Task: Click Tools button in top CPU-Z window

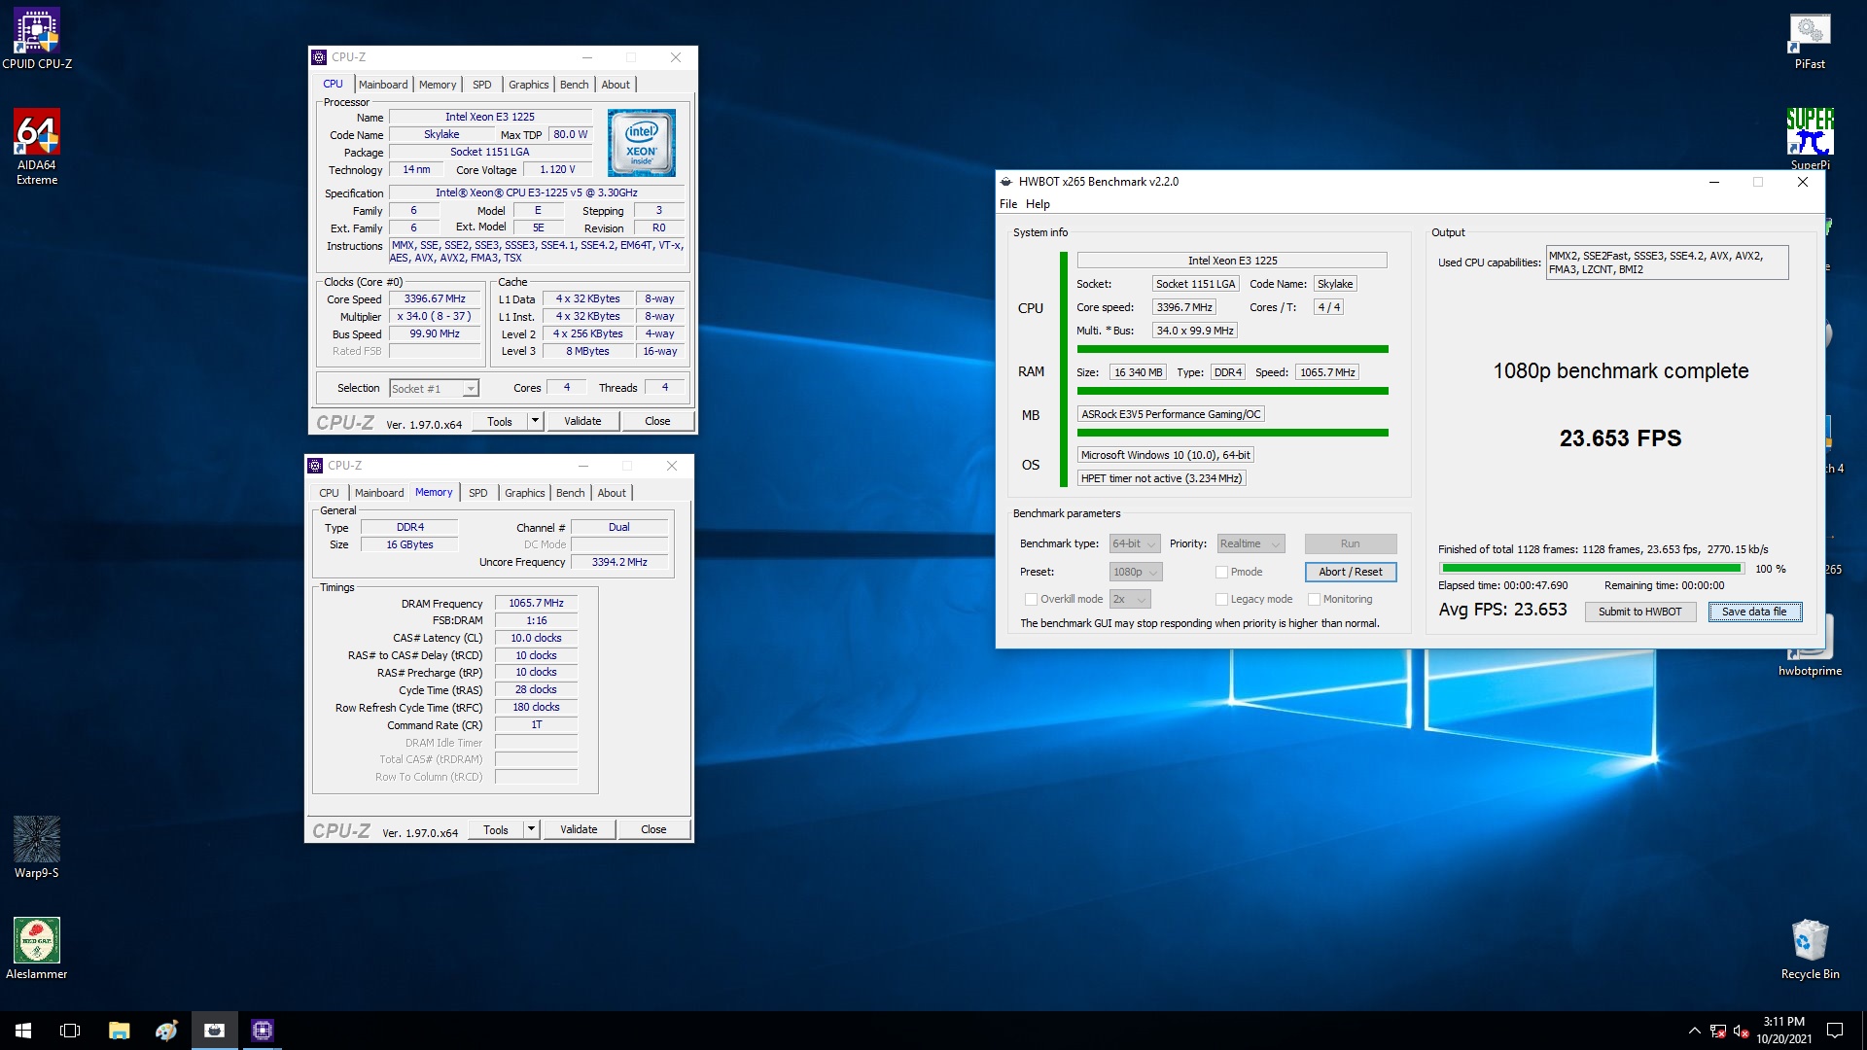Action: pos(500,421)
